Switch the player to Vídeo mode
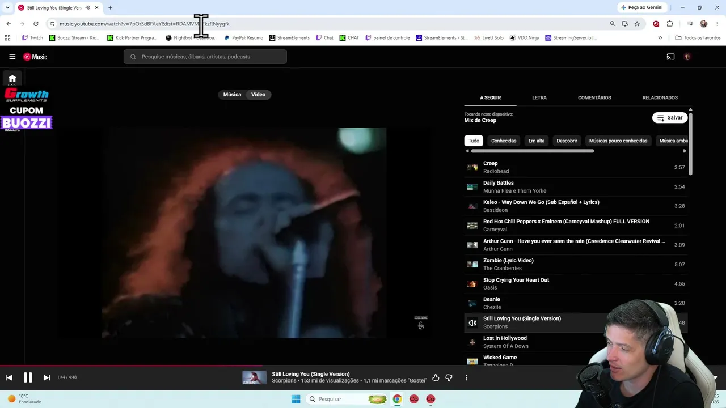This screenshot has height=408, width=726. click(258, 95)
